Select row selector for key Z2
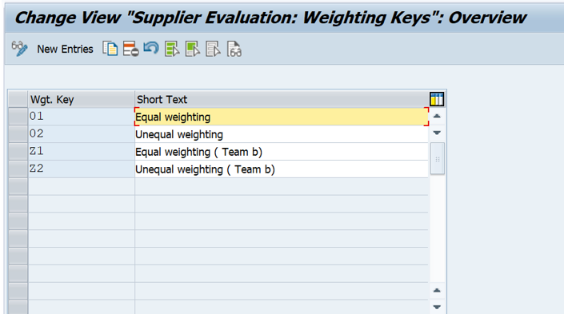This screenshot has height=314, width=564. (x=18, y=169)
